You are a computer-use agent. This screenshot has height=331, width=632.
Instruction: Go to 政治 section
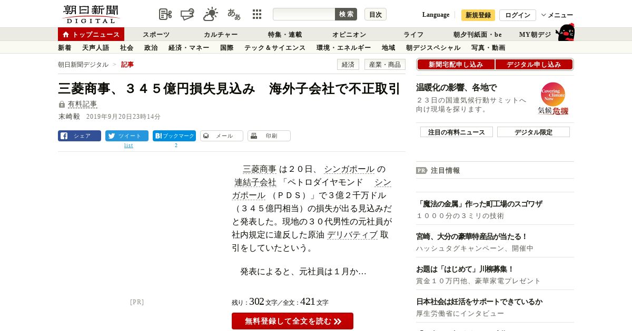pos(151,47)
